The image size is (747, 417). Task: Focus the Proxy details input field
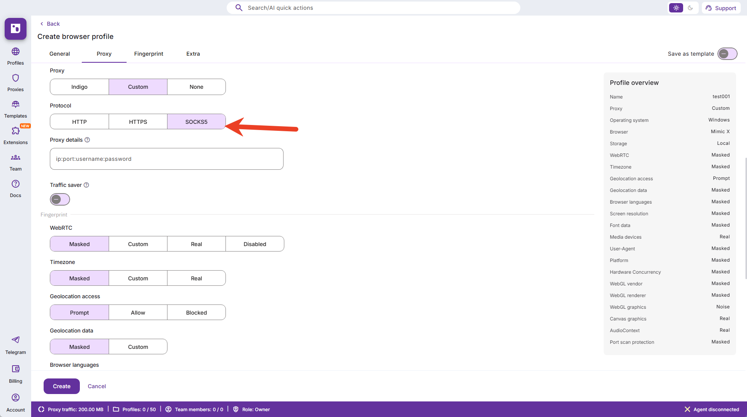[166, 159]
